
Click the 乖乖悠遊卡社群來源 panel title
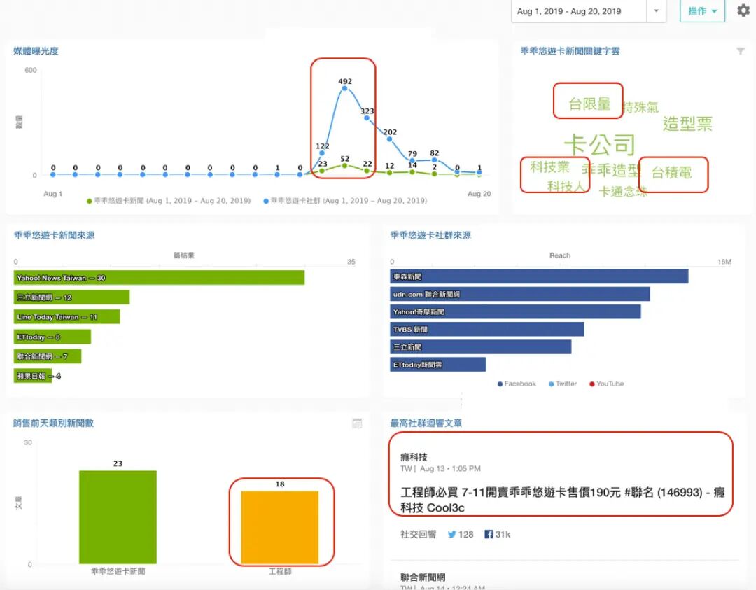pos(430,235)
